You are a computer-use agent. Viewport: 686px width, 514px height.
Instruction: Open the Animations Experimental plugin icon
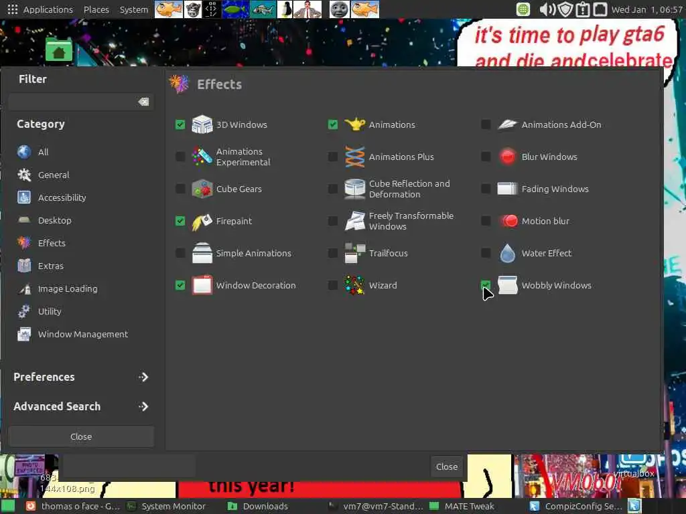pos(202,157)
